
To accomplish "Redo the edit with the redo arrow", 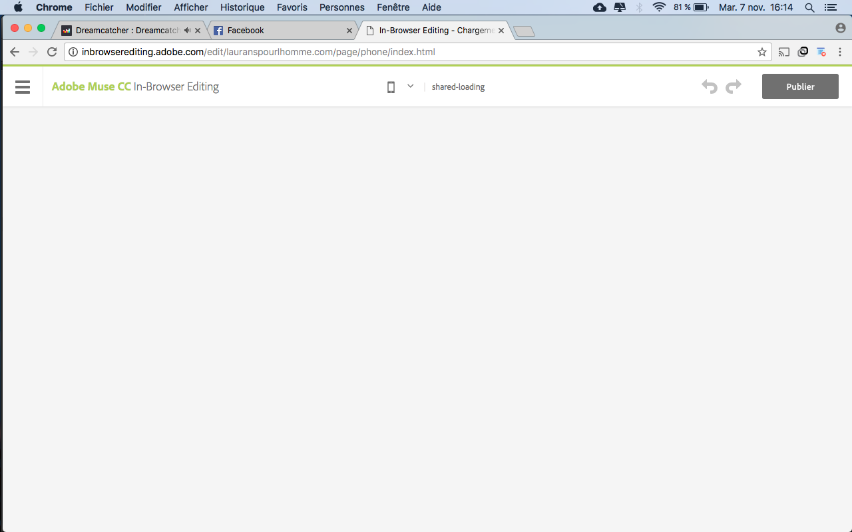I will pyautogui.click(x=734, y=86).
